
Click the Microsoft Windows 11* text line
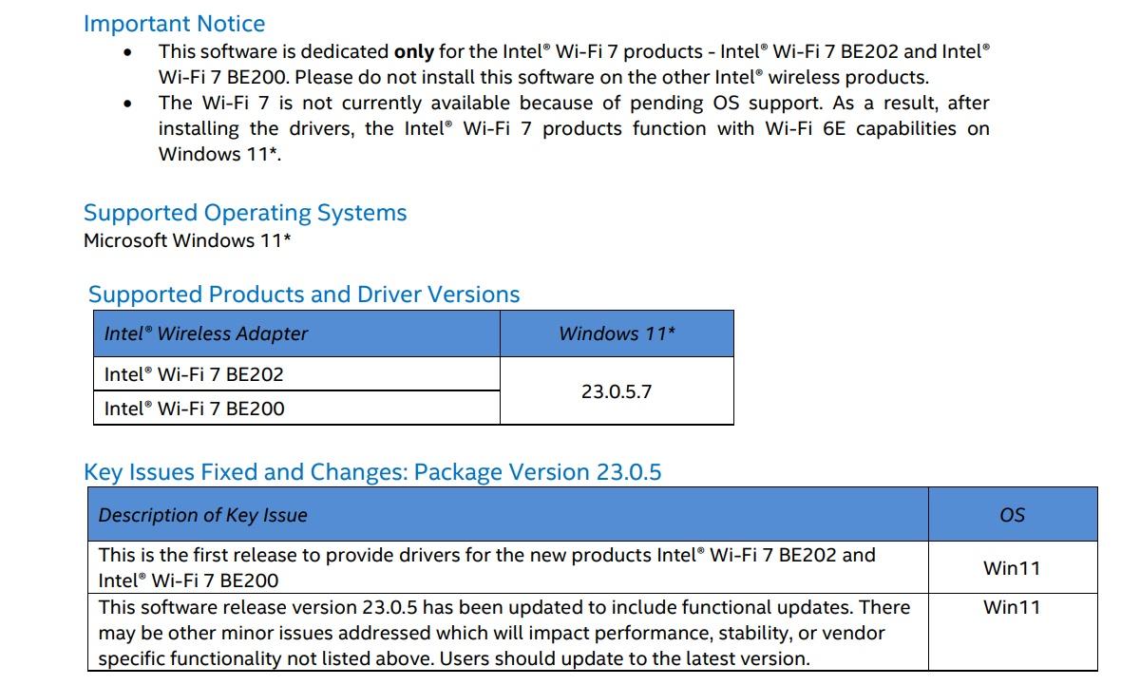tap(187, 240)
